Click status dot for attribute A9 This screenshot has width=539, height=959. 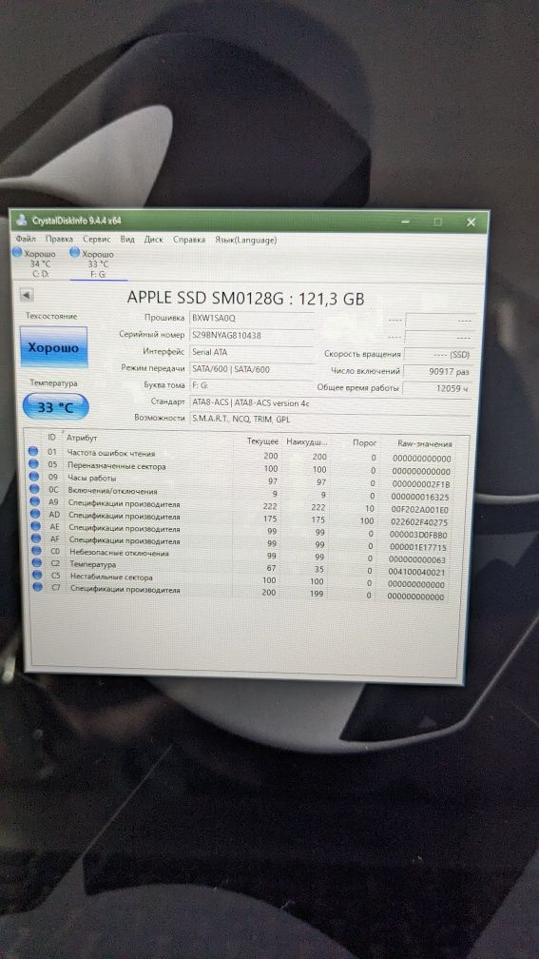(35, 502)
